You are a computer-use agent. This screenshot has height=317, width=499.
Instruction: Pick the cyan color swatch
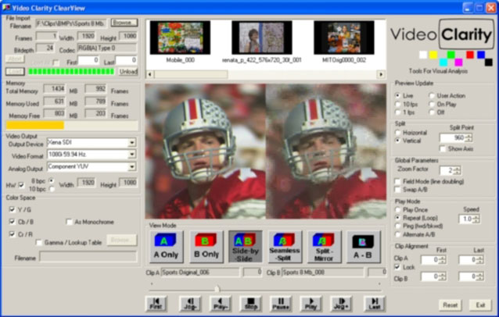coord(443,62)
